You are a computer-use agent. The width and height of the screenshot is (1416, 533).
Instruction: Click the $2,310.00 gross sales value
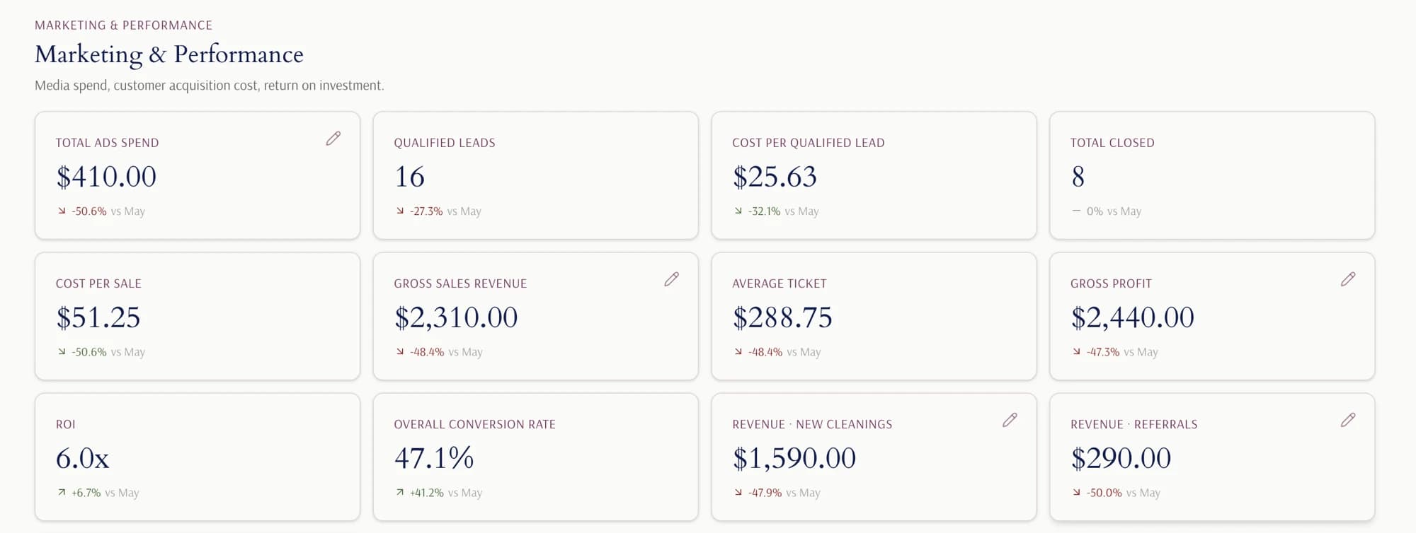pos(456,317)
